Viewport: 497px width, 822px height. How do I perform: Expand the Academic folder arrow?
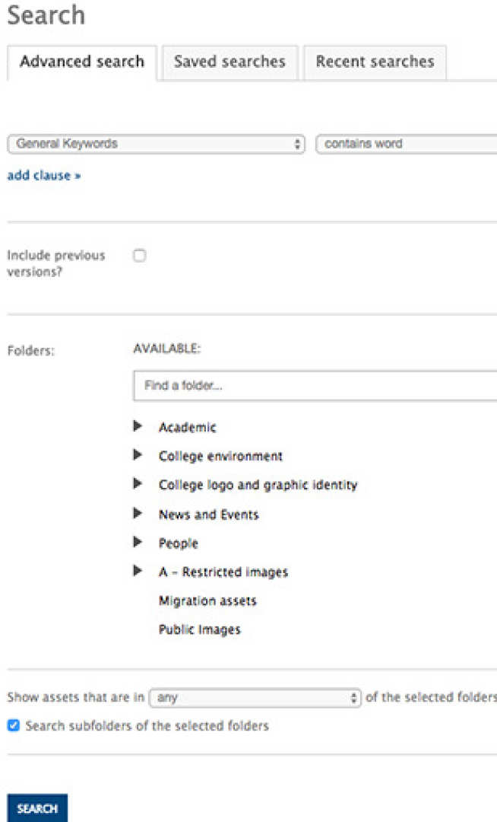click(x=138, y=427)
